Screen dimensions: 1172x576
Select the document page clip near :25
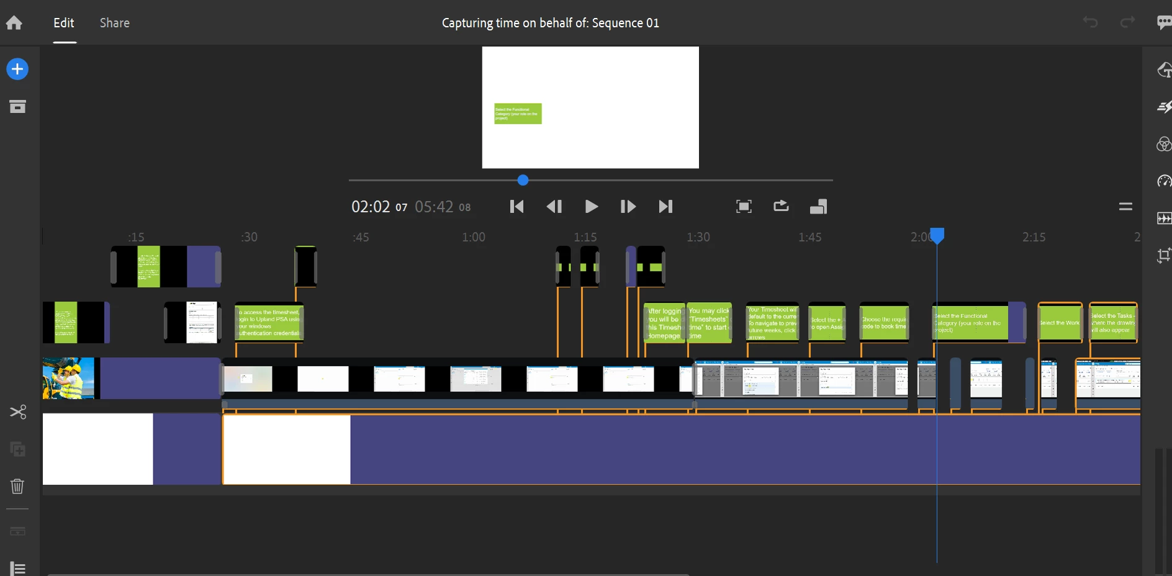[x=192, y=323]
